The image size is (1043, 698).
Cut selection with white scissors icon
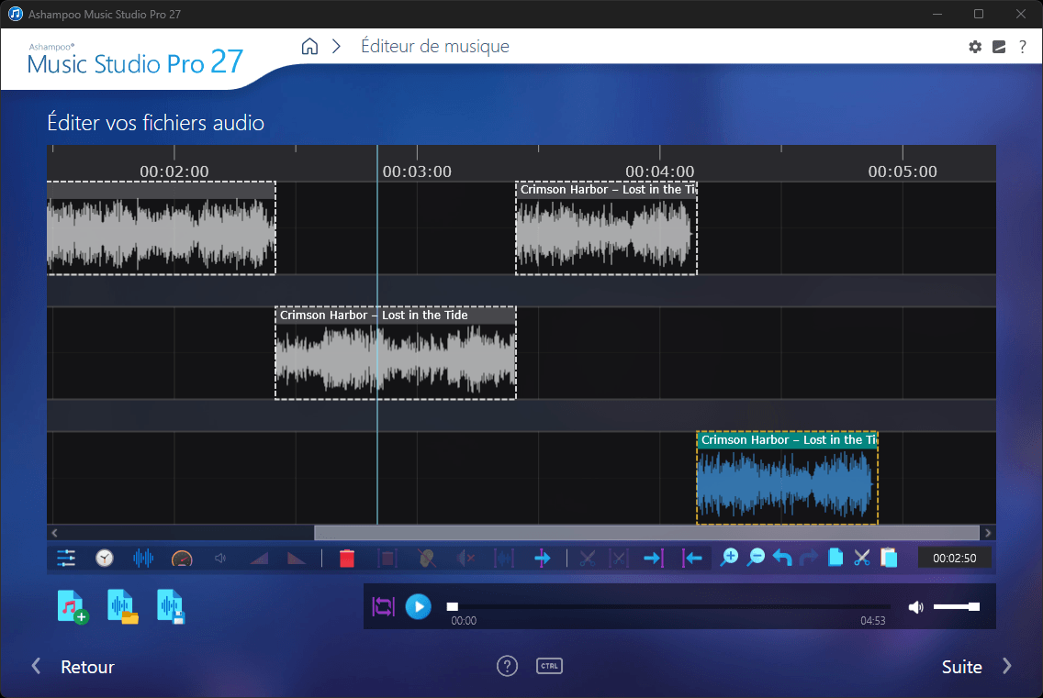(862, 558)
